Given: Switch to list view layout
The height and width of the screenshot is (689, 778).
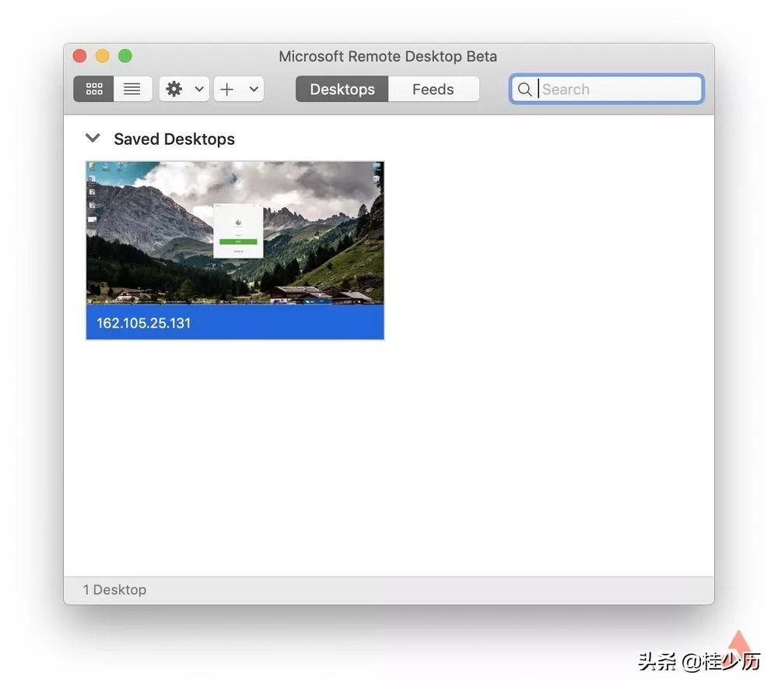Looking at the screenshot, I should coord(132,87).
